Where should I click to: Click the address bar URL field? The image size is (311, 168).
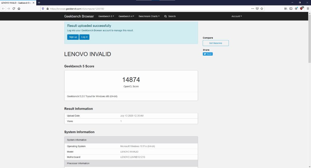coord(145,9)
